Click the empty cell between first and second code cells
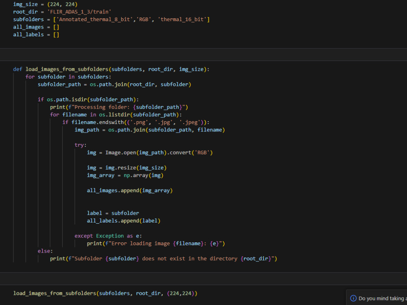Image resolution: width=407 pixels, height=305 pixels. [x=203, y=54]
